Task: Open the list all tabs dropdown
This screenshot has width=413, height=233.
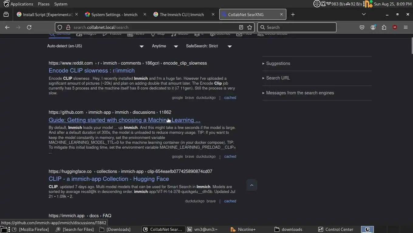Action: (x=364, y=14)
